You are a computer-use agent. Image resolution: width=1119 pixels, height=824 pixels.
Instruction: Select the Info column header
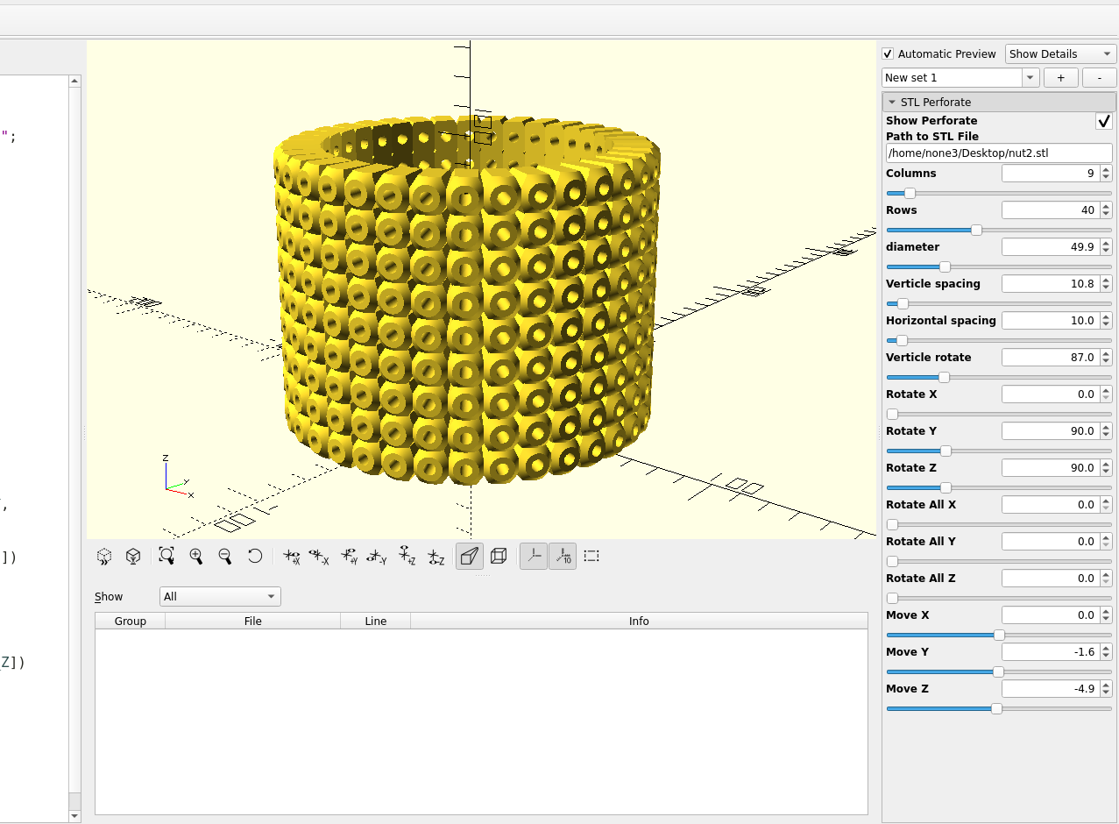[x=639, y=621]
